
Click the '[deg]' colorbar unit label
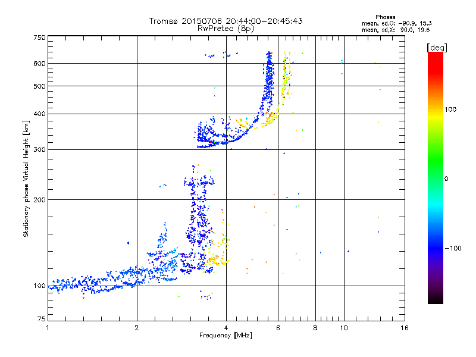(437, 48)
